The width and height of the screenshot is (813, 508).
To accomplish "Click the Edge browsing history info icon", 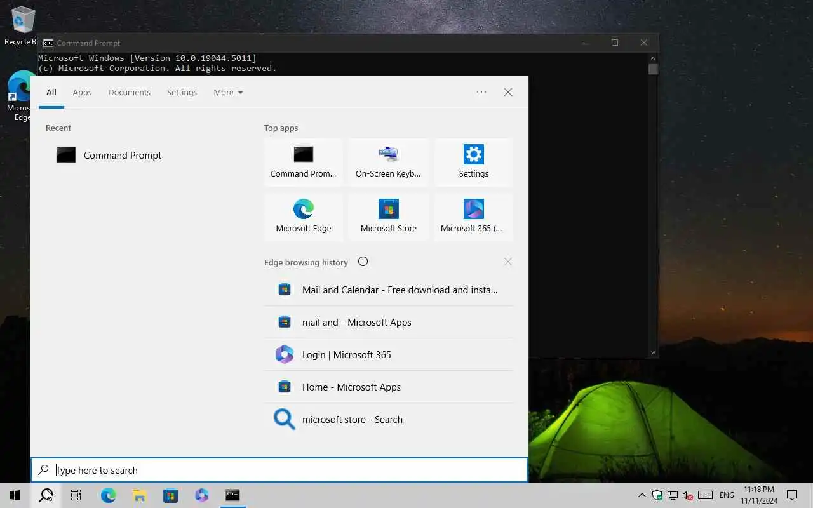I will coord(363,262).
